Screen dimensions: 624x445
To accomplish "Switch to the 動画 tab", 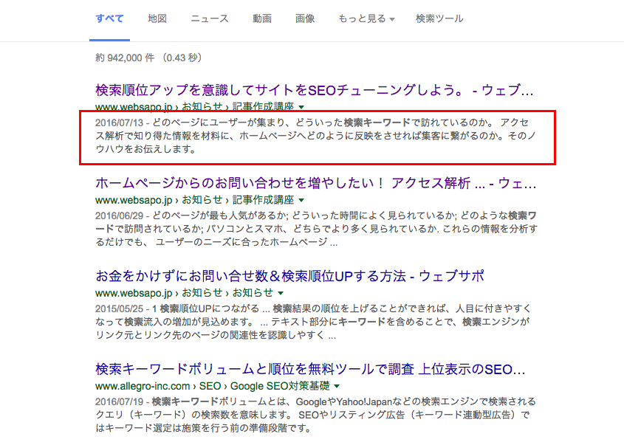I will point(261,18).
